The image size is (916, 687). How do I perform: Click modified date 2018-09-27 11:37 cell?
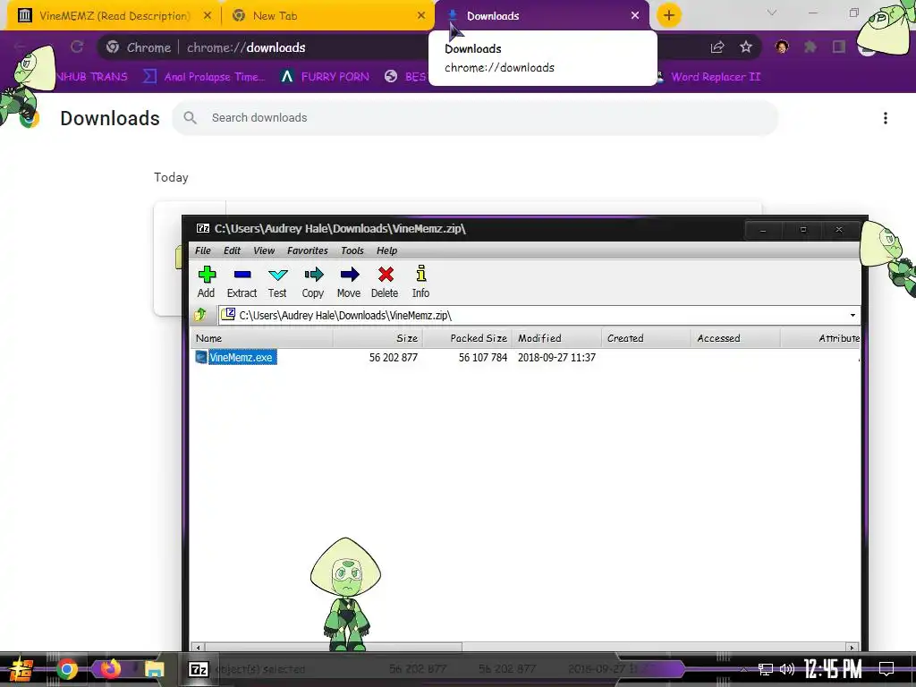pos(556,358)
